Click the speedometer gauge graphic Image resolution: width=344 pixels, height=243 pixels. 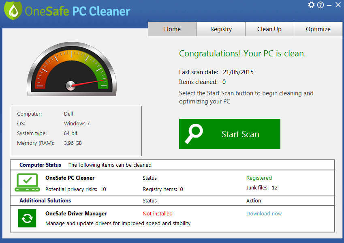pos(72,69)
